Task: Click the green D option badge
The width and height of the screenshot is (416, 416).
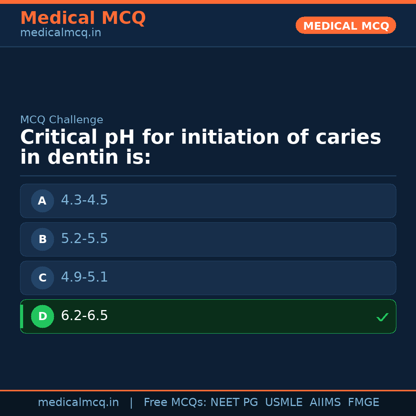Action: coord(42,316)
